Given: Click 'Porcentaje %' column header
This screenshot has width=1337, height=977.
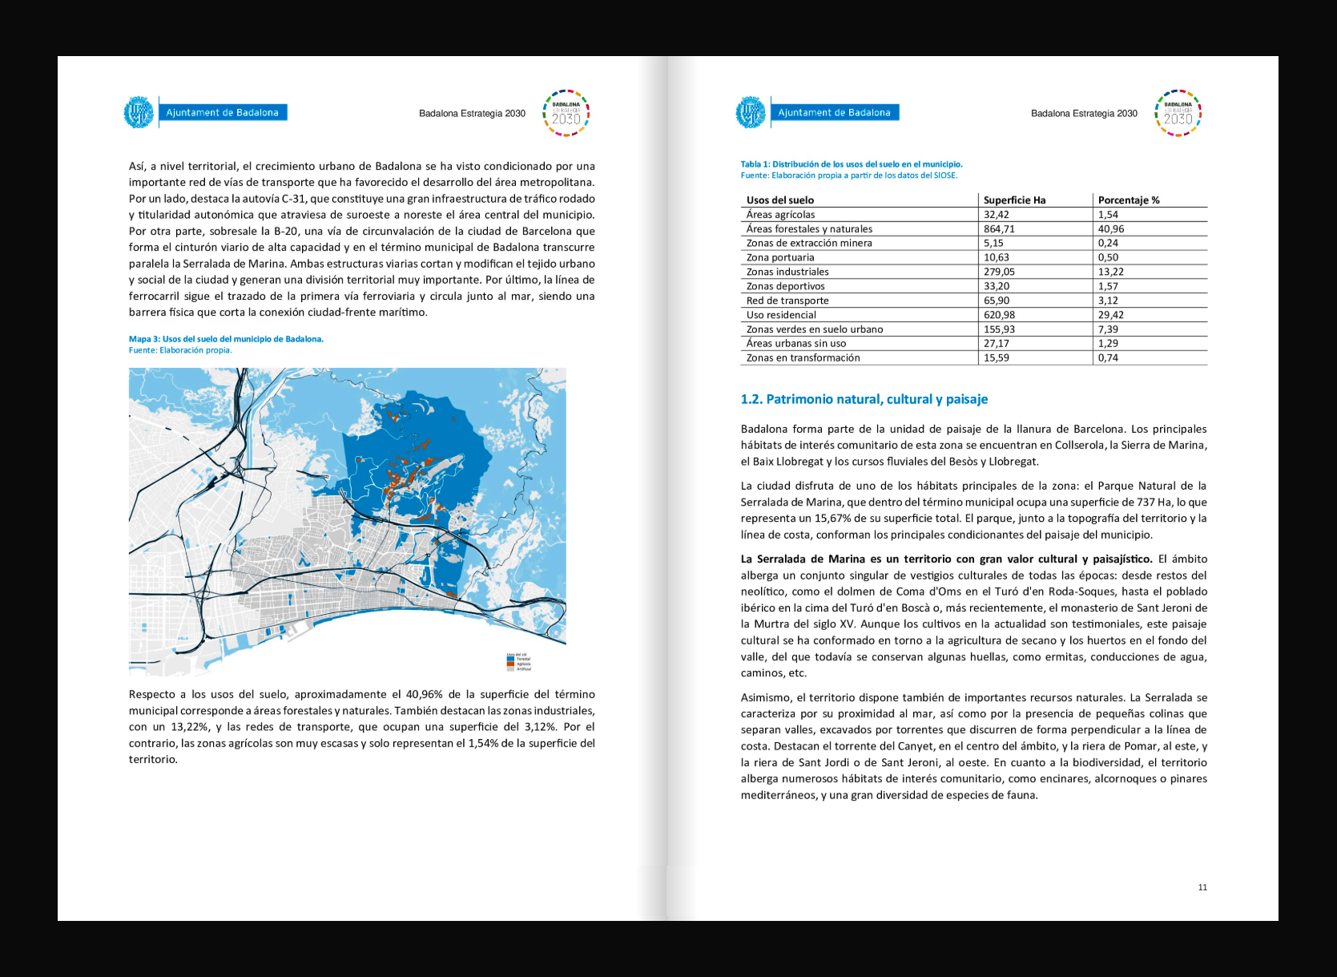Looking at the screenshot, I should point(1129,200).
